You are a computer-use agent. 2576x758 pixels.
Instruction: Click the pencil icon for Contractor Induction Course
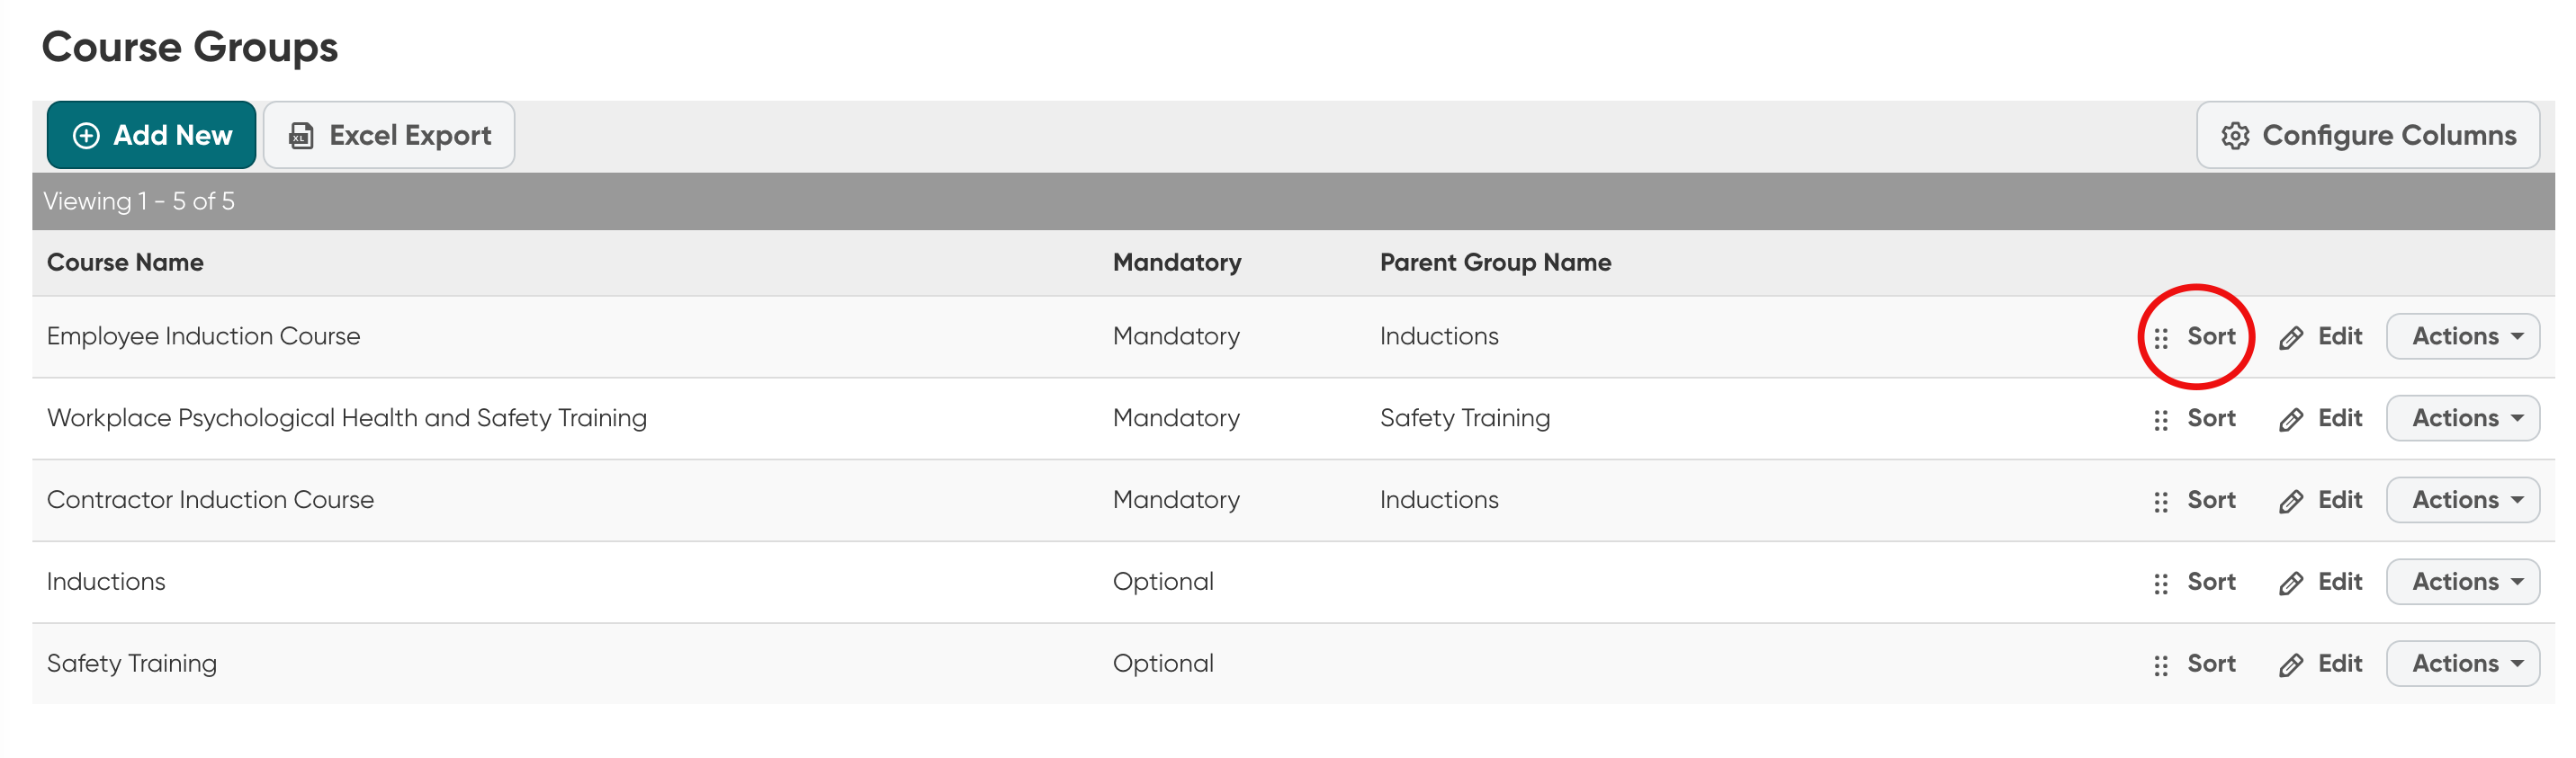tap(2291, 500)
